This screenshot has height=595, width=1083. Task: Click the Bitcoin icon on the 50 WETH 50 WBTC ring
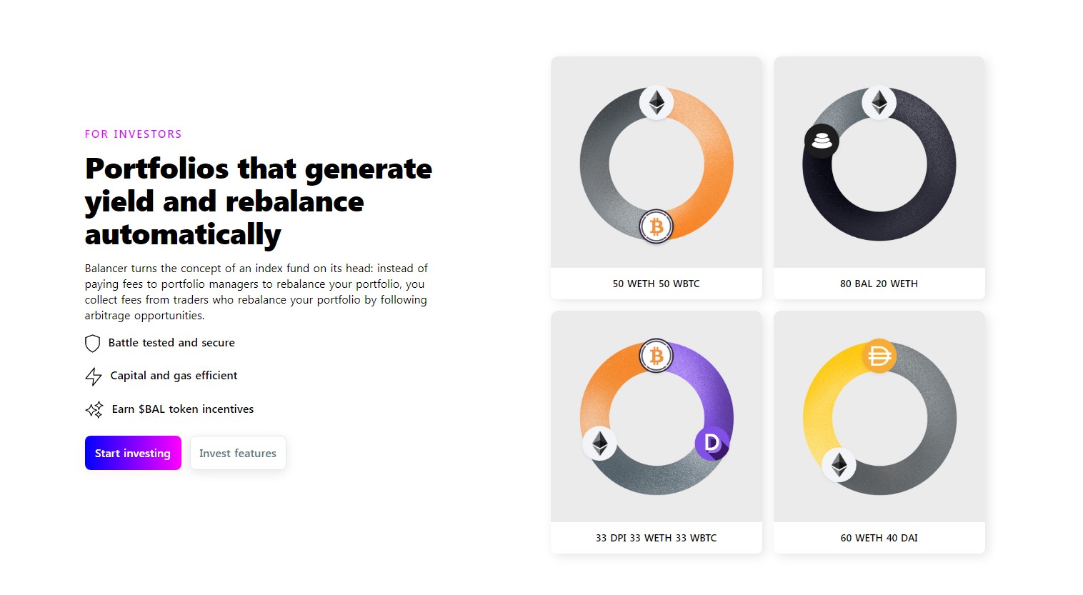[x=656, y=227]
